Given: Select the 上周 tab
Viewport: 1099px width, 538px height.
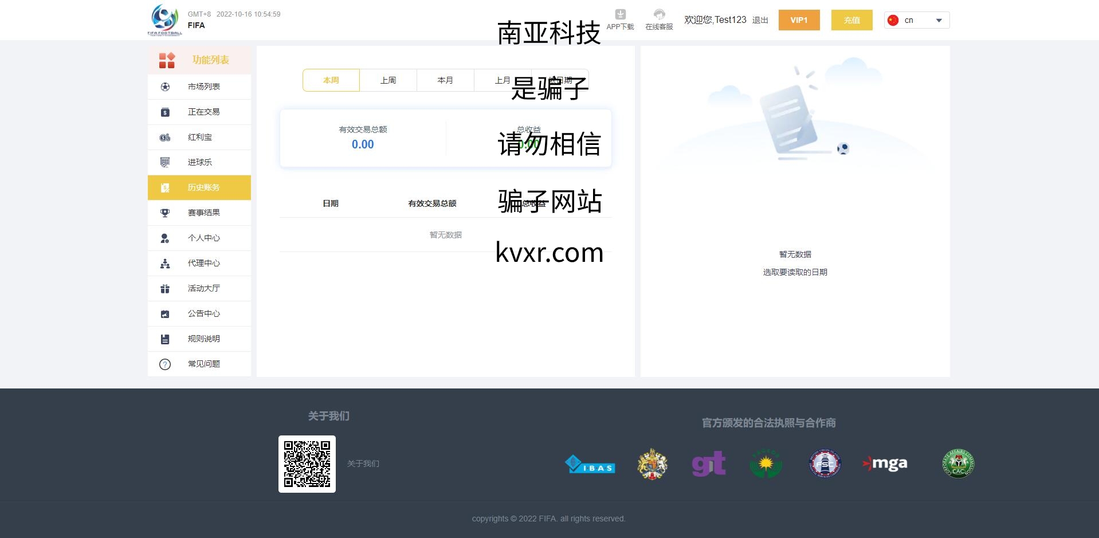Looking at the screenshot, I should [388, 80].
